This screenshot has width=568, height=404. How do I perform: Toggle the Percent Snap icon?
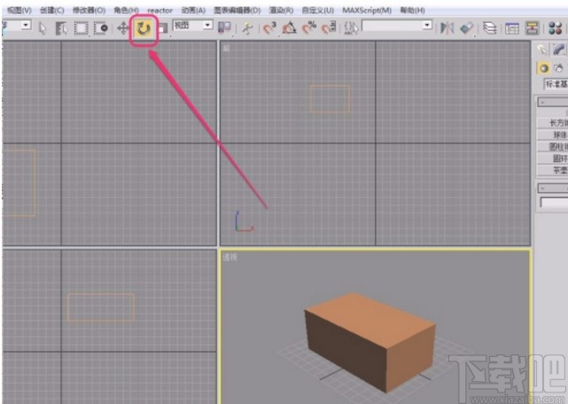point(309,27)
